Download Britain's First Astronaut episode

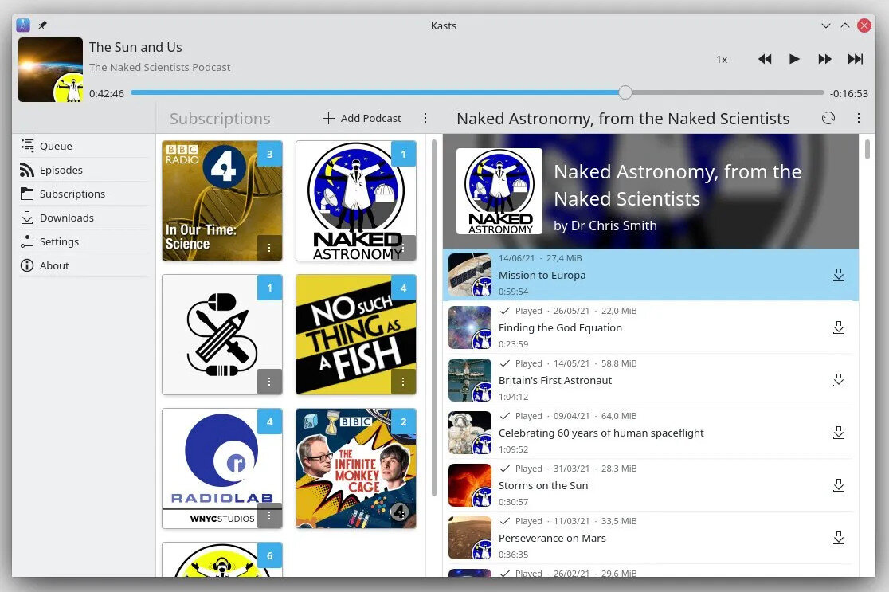(839, 381)
